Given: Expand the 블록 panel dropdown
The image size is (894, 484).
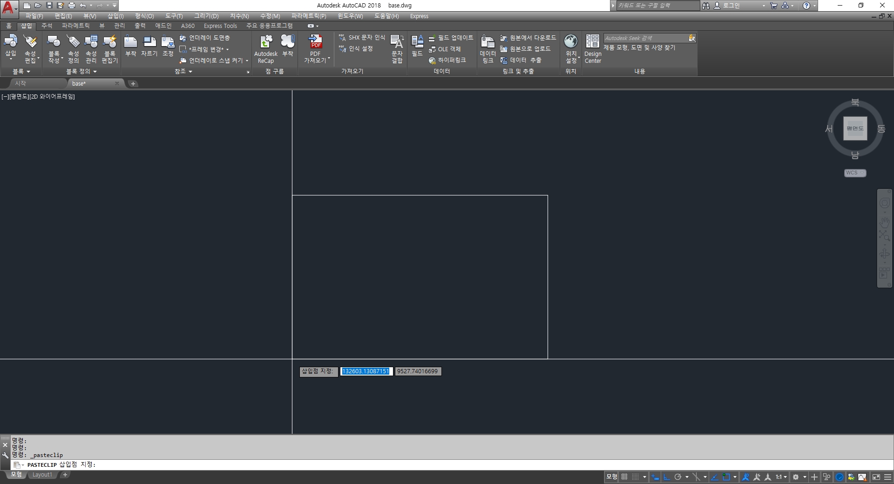Looking at the screenshot, I should point(21,72).
